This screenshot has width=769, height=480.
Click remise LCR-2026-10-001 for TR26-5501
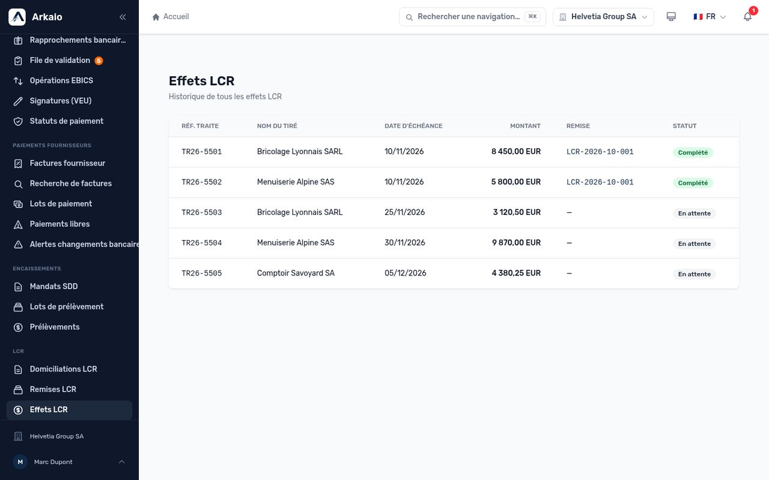click(x=600, y=152)
